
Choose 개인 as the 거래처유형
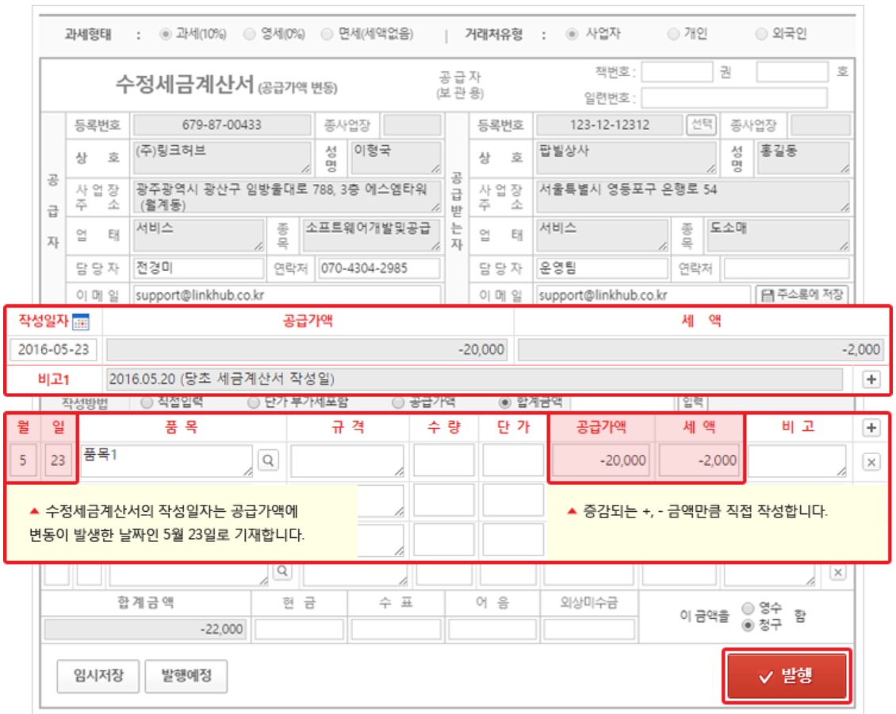(x=674, y=34)
